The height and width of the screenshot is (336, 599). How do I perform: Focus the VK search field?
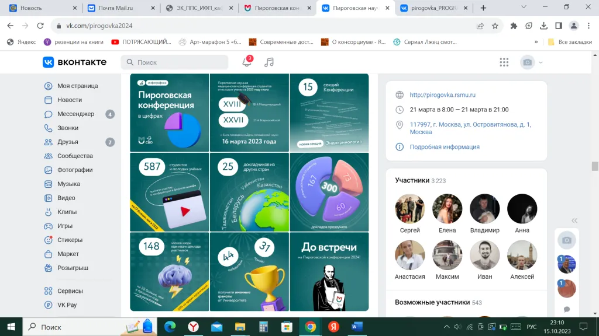click(x=174, y=62)
